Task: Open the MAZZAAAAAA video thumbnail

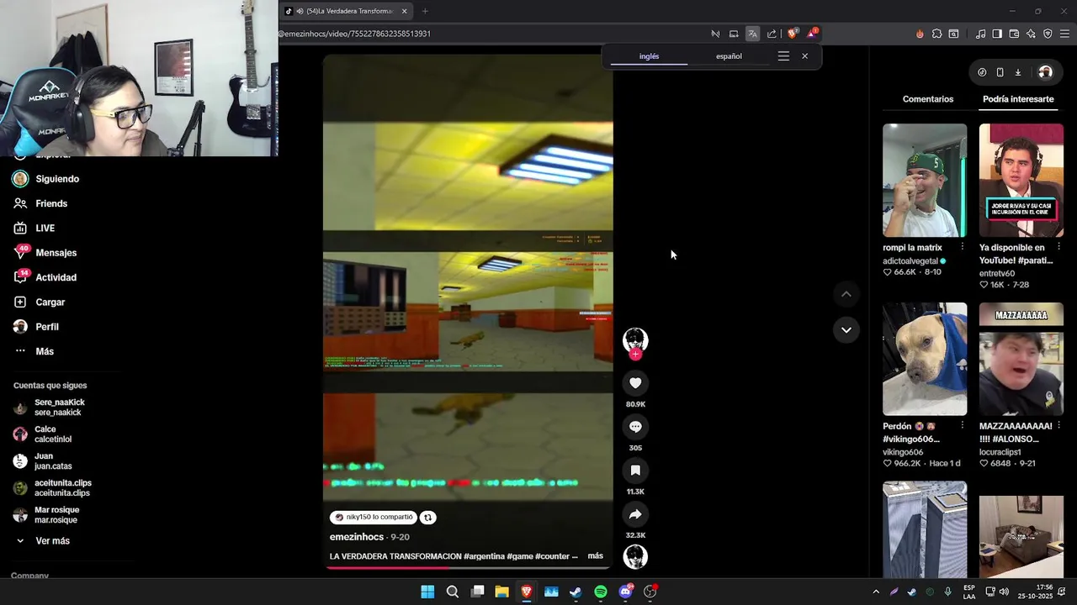Action: [1021, 359]
